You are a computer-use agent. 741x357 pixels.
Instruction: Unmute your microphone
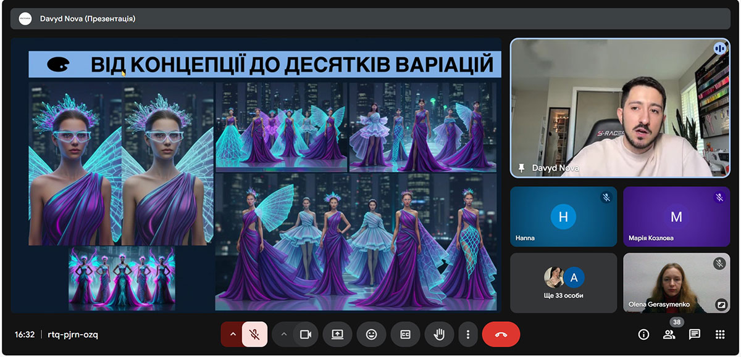pyautogui.click(x=254, y=334)
